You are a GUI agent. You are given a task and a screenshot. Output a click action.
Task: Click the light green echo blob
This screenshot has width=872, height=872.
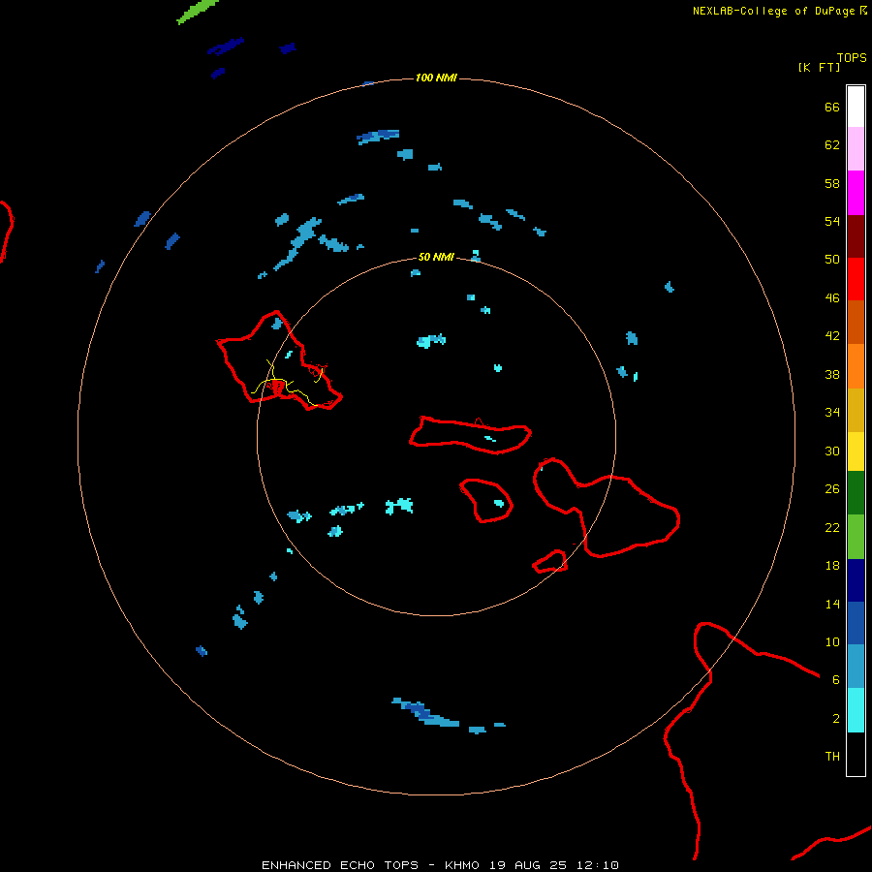point(197,11)
